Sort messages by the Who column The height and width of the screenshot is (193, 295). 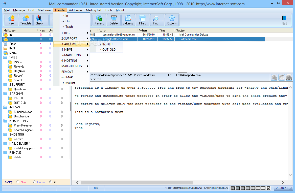click(x=118, y=30)
